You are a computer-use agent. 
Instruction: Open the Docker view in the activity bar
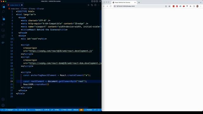[3, 42]
